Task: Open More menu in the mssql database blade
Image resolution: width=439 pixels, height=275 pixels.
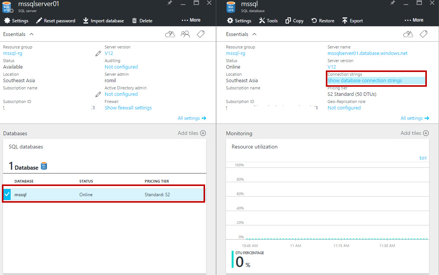Action: pos(414,20)
